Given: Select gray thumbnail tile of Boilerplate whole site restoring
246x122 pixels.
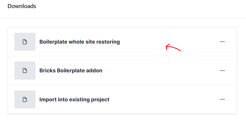Looking at the screenshot, I should (19, 38).
